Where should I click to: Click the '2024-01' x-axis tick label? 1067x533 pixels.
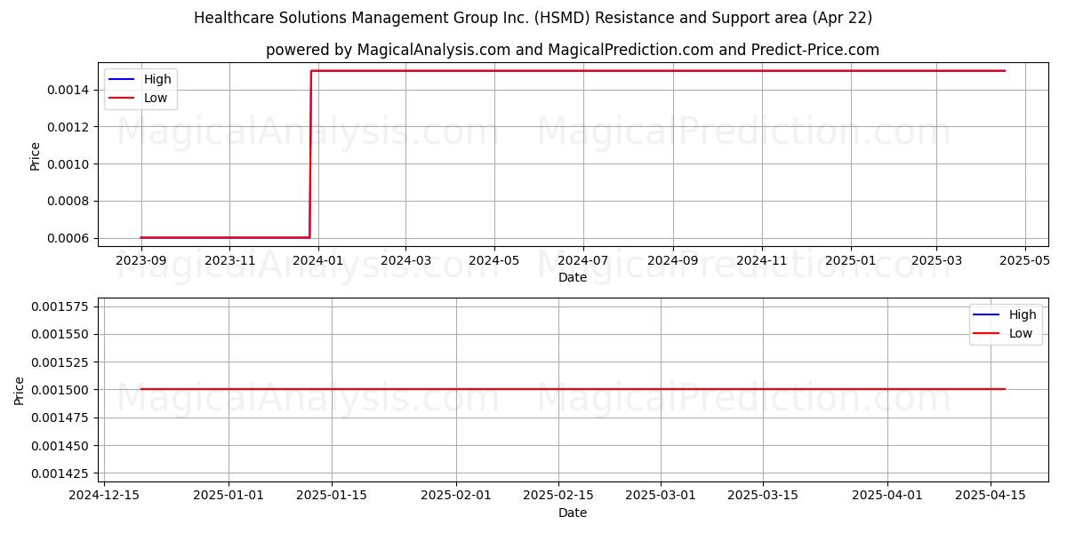click(x=318, y=261)
